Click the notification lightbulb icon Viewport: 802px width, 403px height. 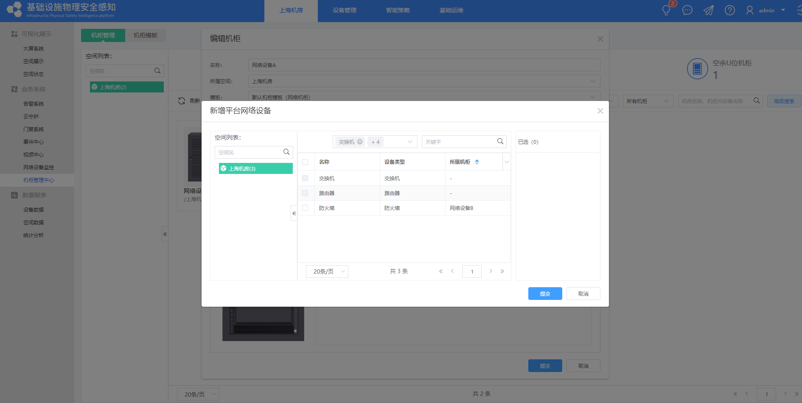click(666, 10)
